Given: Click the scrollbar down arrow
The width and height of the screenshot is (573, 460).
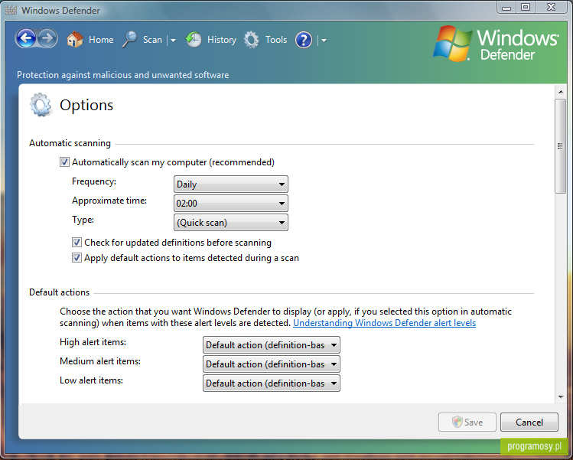Looking at the screenshot, I should tap(561, 397).
